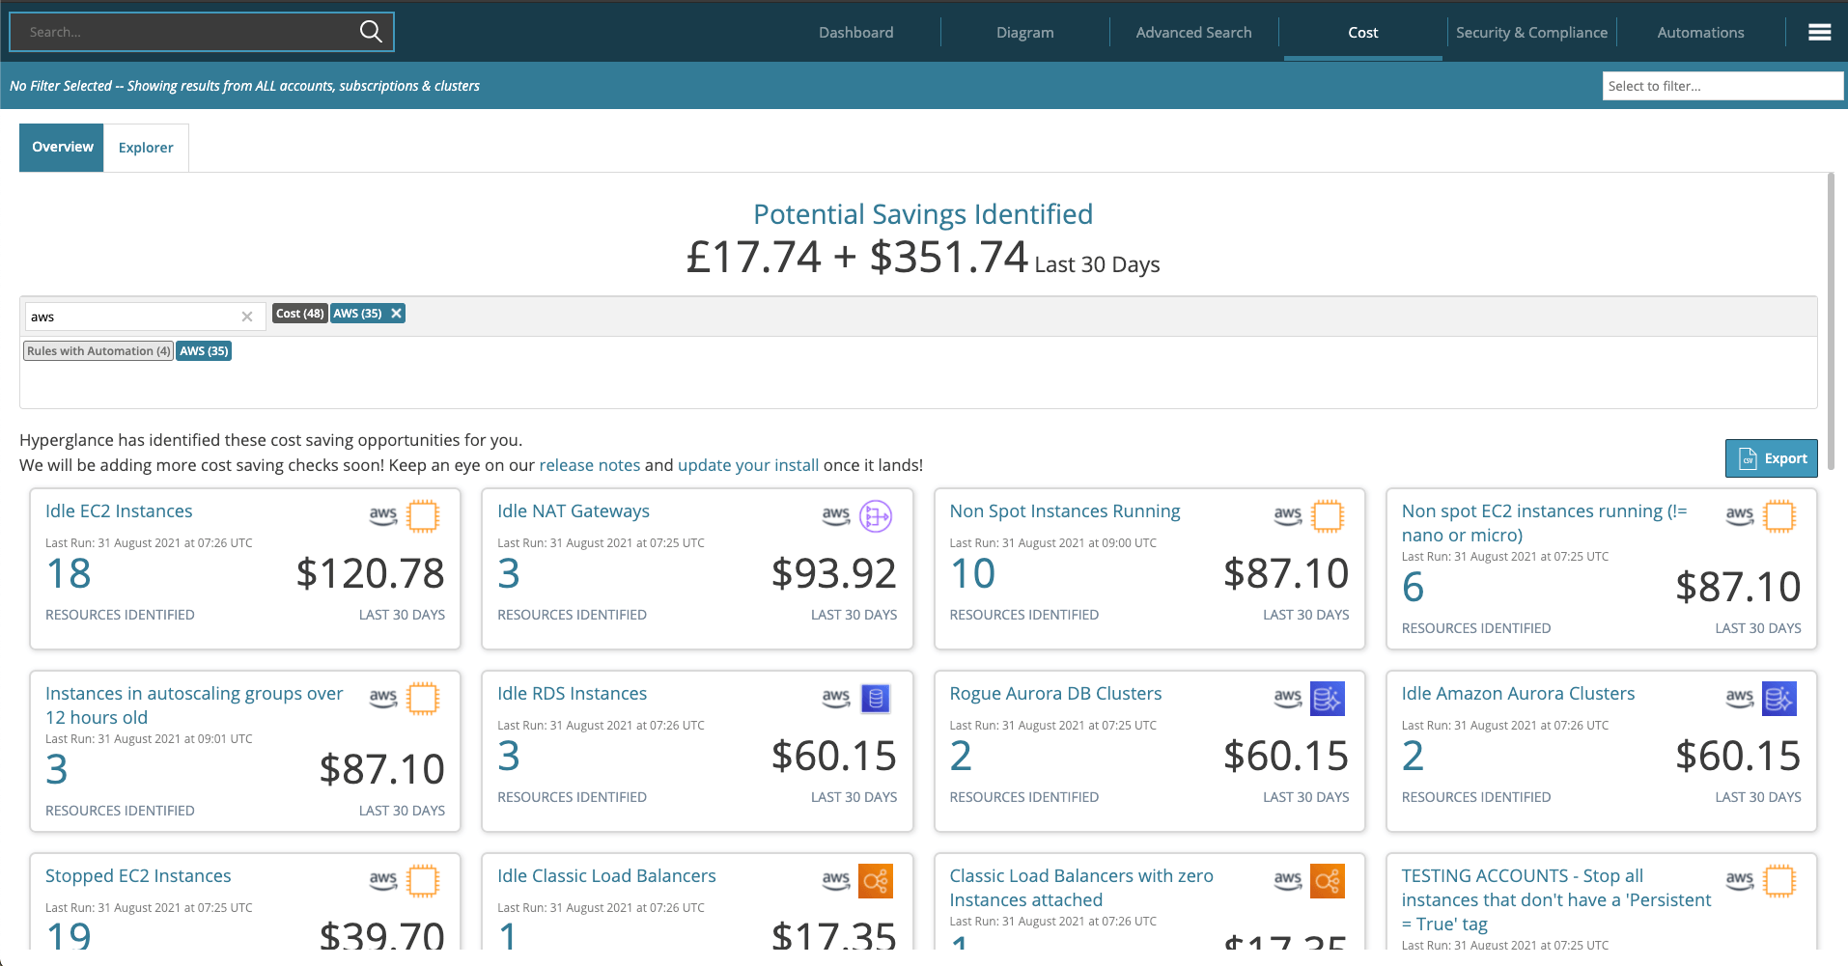Open Rogue Aurora DB Clusters title
Image resolution: width=1848 pixels, height=966 pixels.
1055,694
